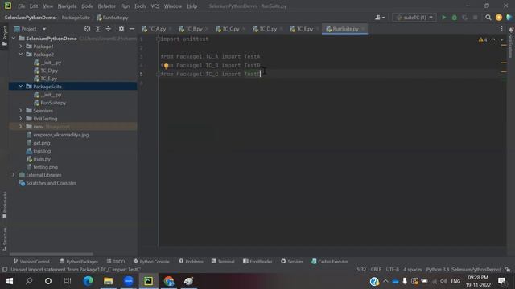Click the UTF-8 encoding widget
Image resolution: width=515 pixels, height=289 pixels.
392,270
